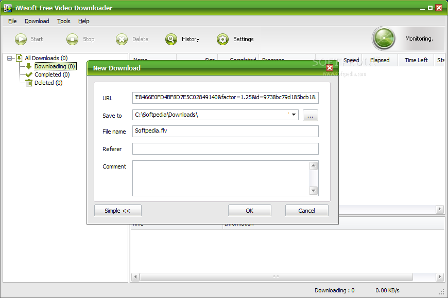Click right arrow of download list scrollbar
The image size is (448, 298).
[x=440, y=209]
